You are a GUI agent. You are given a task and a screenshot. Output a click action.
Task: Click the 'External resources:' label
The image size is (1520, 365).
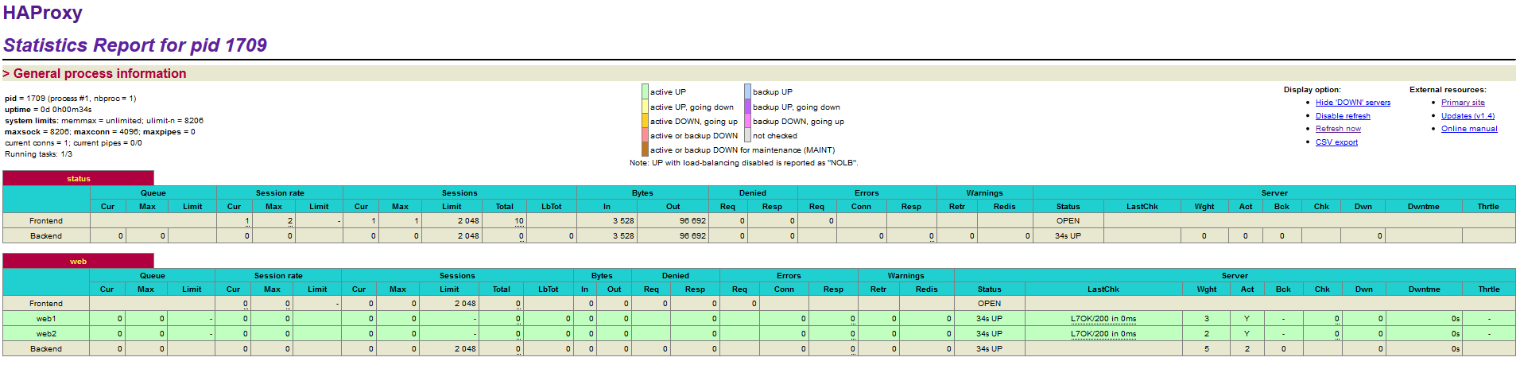coord(1448,90)
